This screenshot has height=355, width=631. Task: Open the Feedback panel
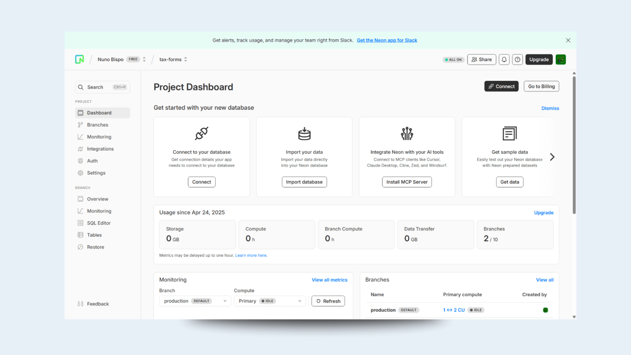coord(98,304)
